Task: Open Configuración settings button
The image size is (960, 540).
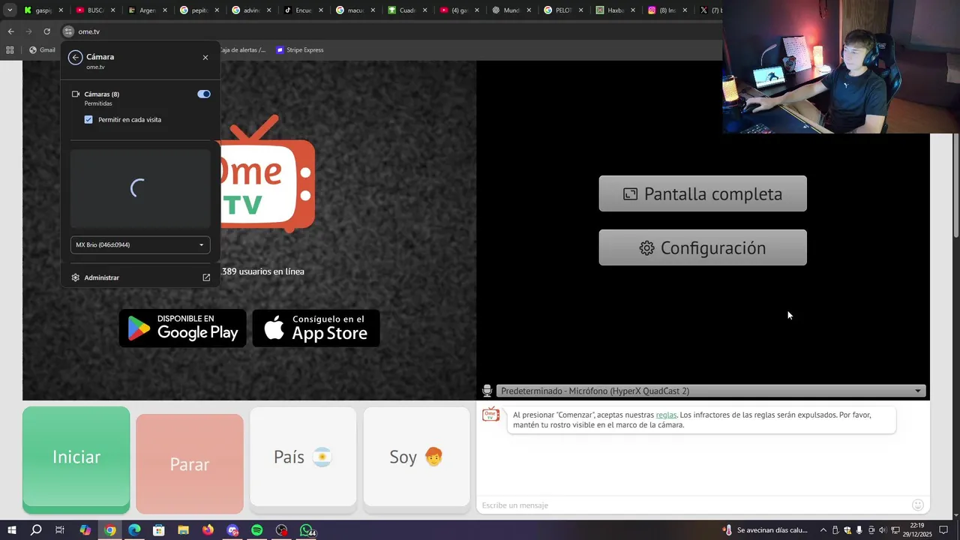Action: [x=703, y=247]
